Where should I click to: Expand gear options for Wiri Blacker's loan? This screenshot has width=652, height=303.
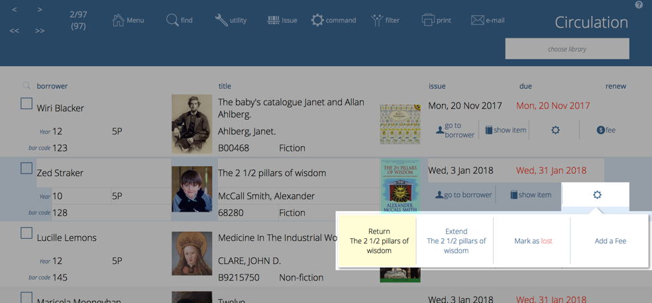[555, 130]
